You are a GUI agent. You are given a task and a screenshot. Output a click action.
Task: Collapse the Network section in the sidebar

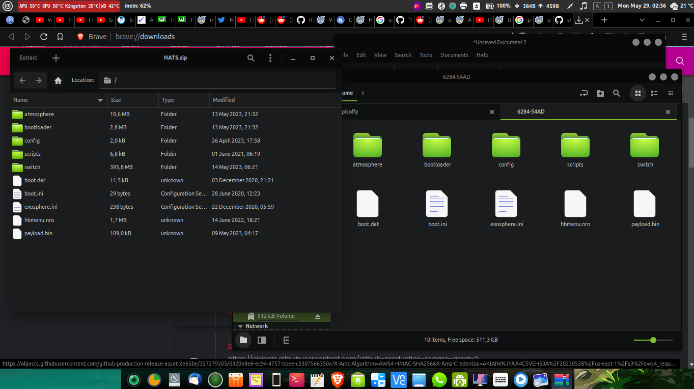240,326
